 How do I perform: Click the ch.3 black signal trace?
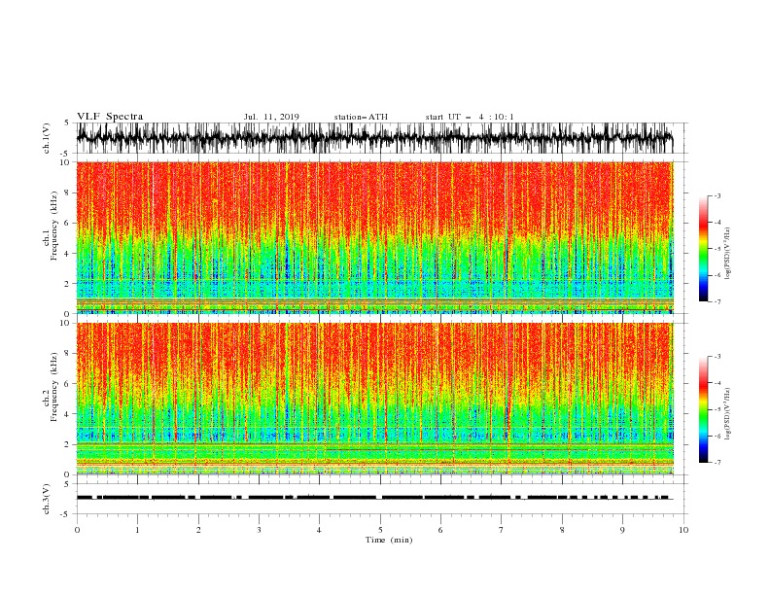click(x=374, y=498)
